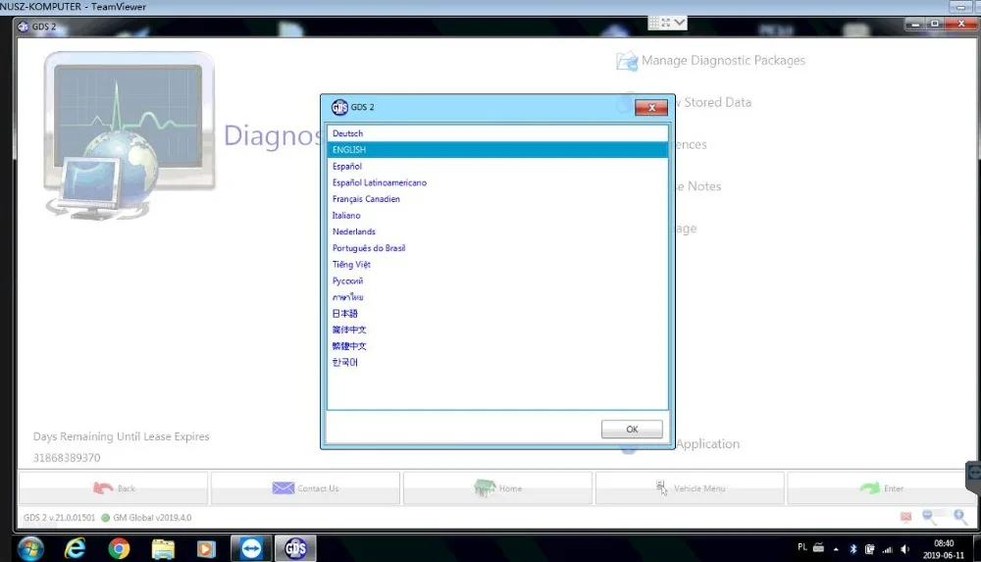Select Nederlands language option
This screenshot has height=562, width=981.
pyautogui.click(x=497, y=230)
